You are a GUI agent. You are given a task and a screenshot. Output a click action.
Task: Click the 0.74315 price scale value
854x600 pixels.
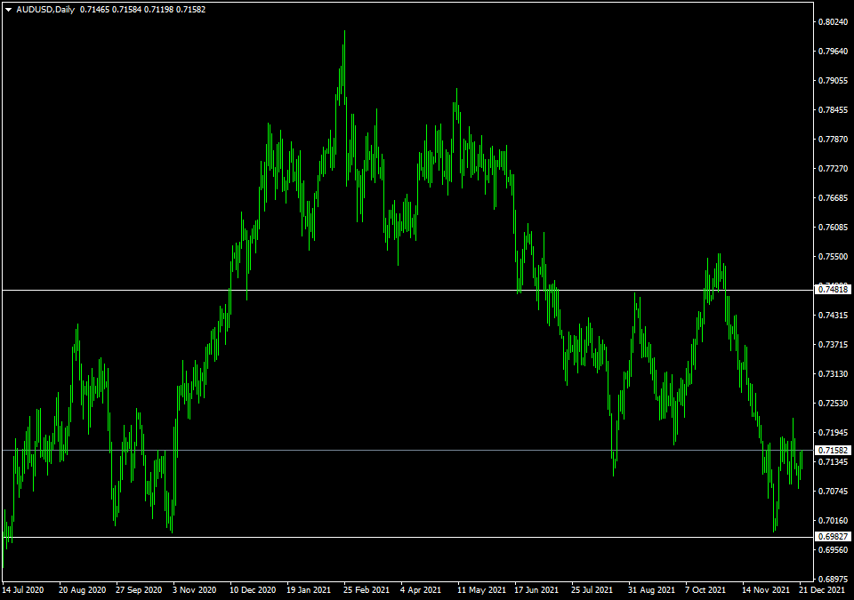(x=834, y=316)
